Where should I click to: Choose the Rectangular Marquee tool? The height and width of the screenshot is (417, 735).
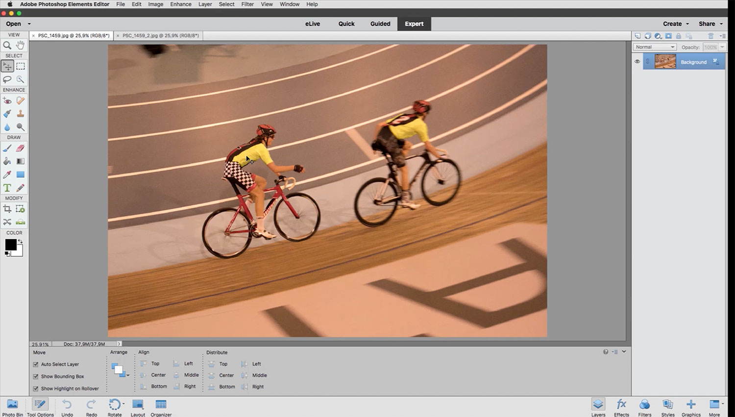[x=21, y=66]
